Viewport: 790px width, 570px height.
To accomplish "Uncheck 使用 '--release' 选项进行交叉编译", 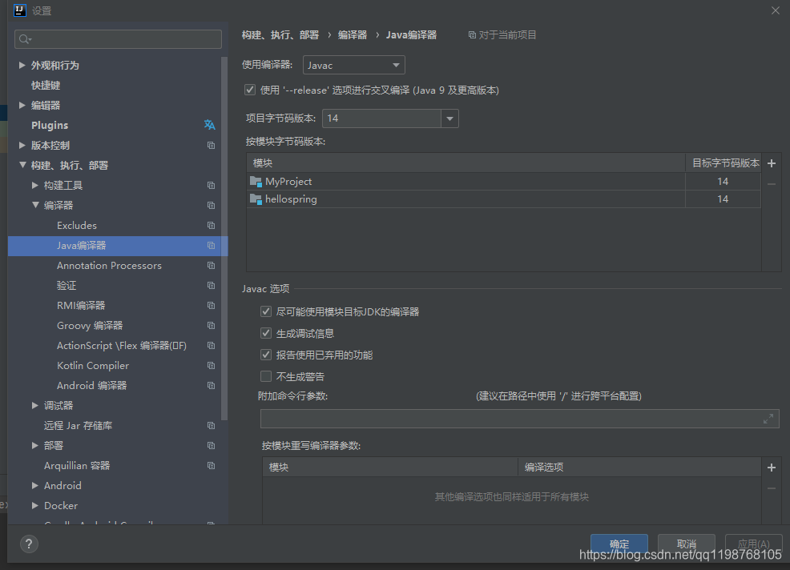I will coord(250,90).
